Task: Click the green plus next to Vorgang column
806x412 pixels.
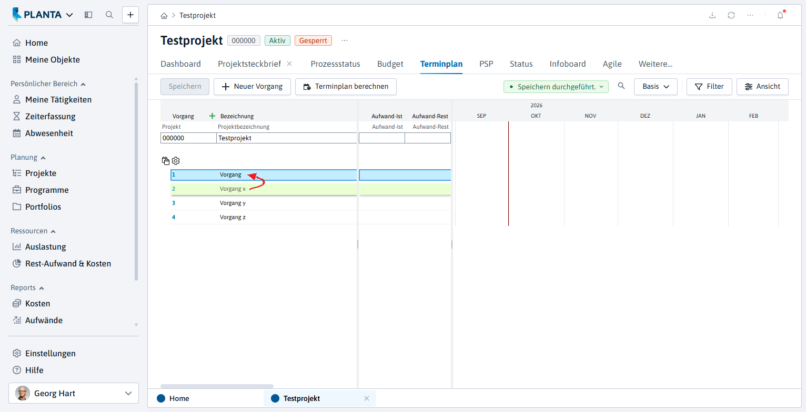Action: click(x=213, y=116)
